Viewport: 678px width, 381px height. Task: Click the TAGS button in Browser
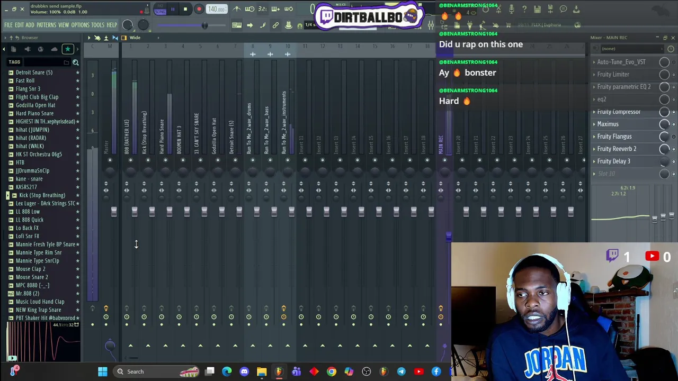pyautogui.click(x=14, y=62)
